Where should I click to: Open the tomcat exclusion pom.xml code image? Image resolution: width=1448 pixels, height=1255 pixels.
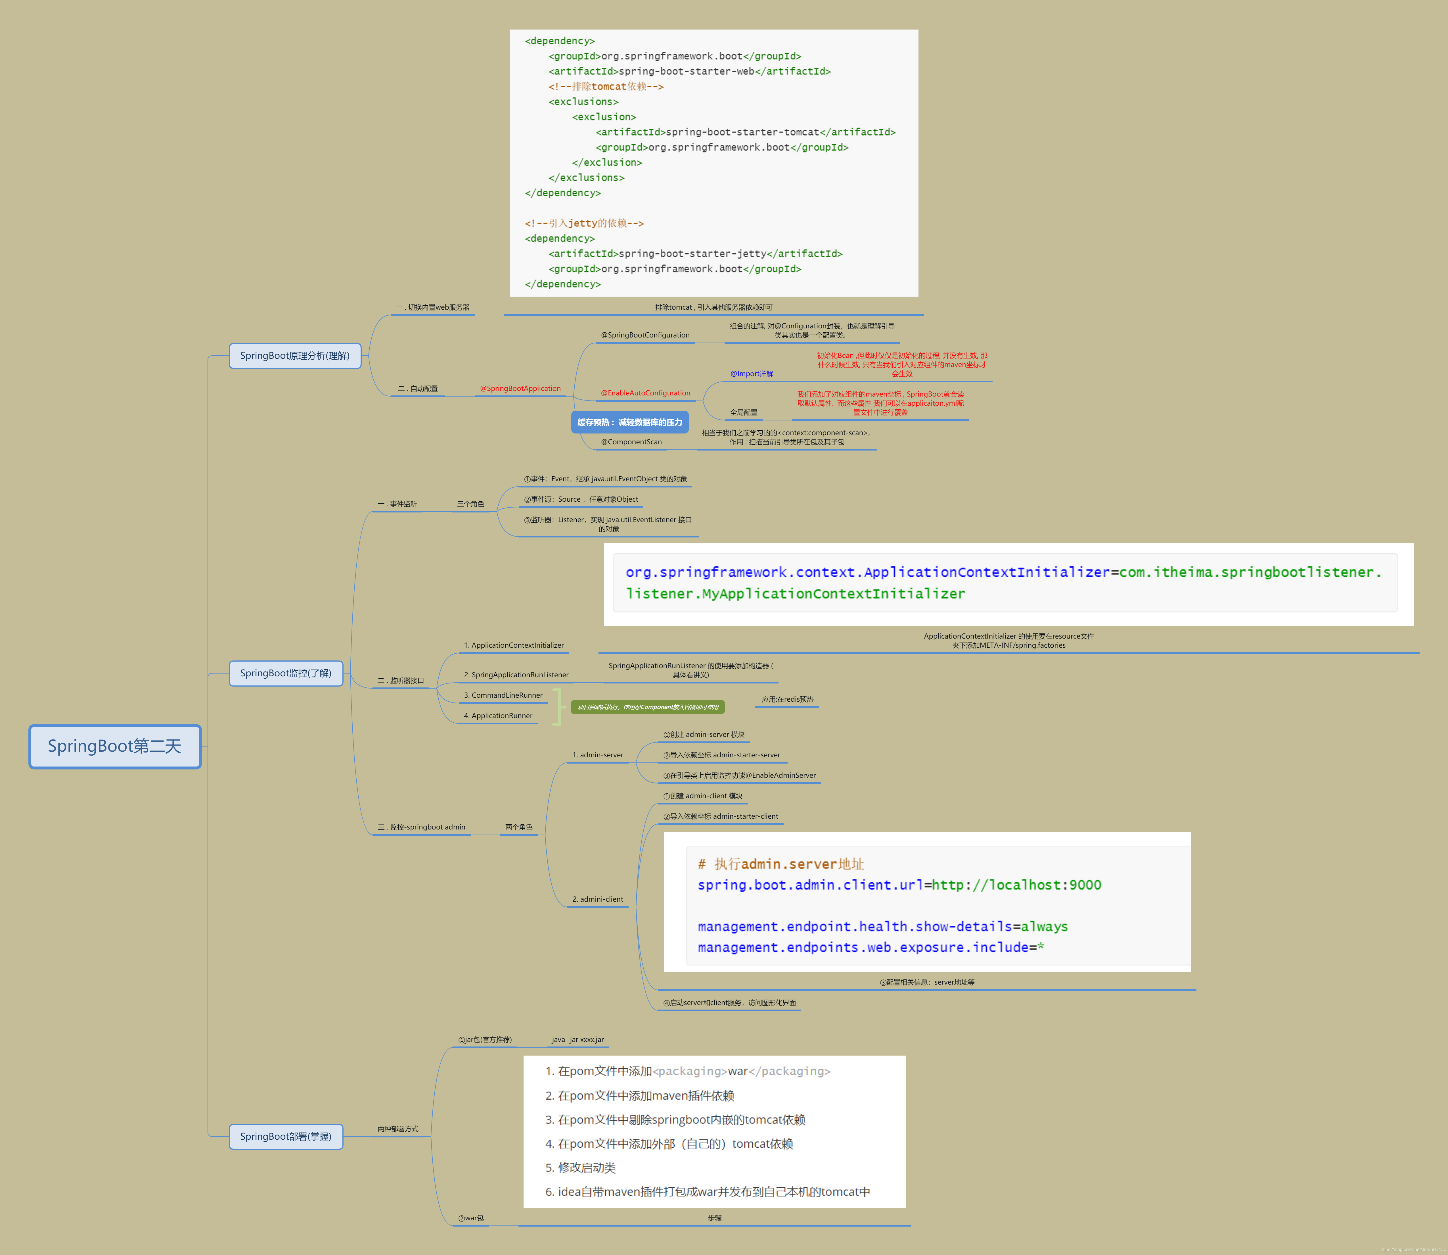(714, 163)
